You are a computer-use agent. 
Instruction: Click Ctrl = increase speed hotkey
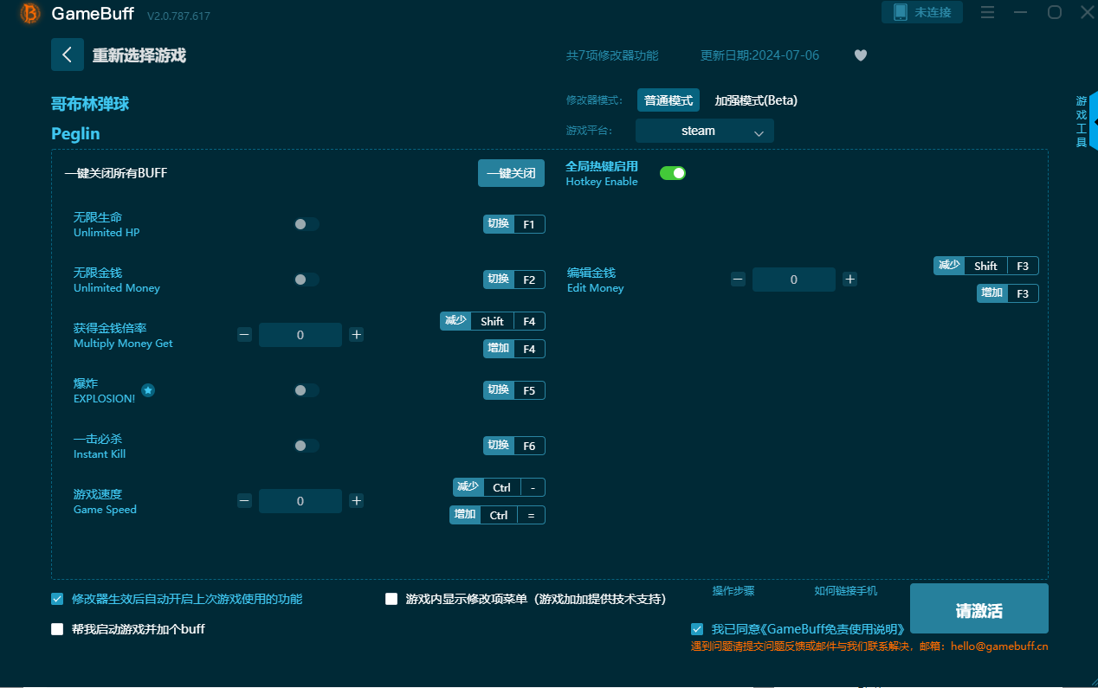click(x=497, y=515)
